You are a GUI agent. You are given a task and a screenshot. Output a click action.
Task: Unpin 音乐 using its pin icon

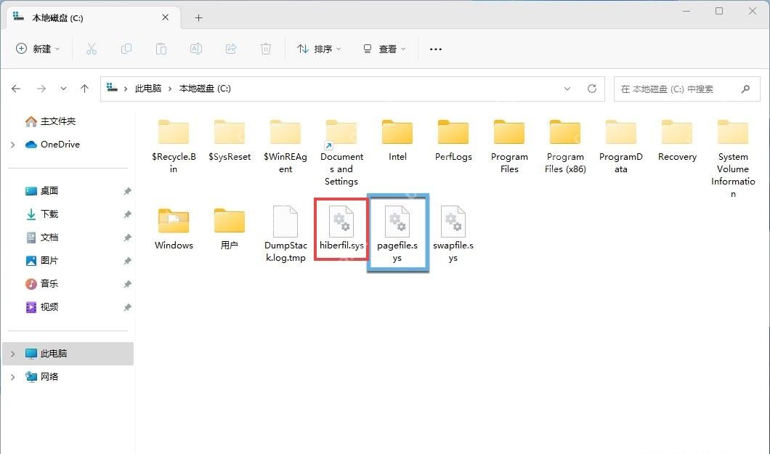[127, 284]
